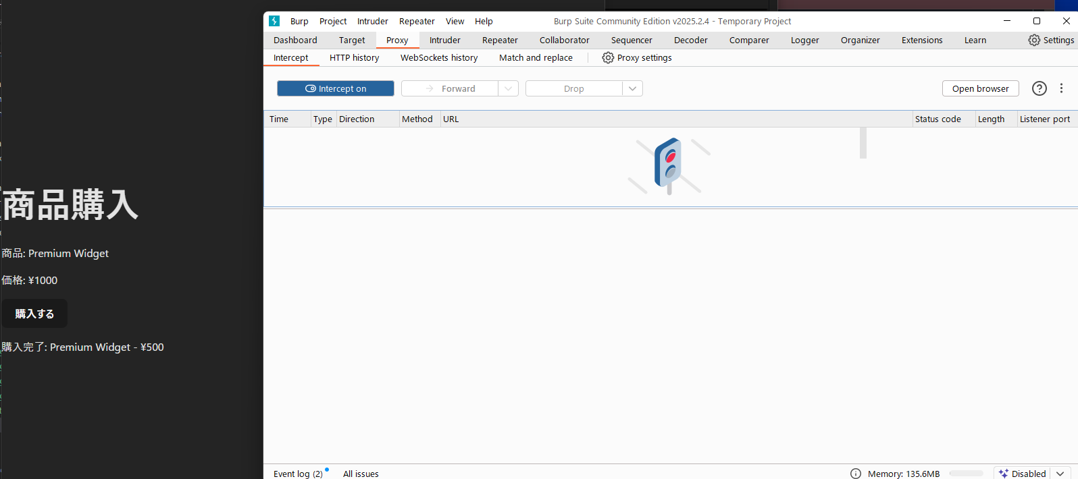
Task: Sort by the Type column header
Action: tap(323, 119)
